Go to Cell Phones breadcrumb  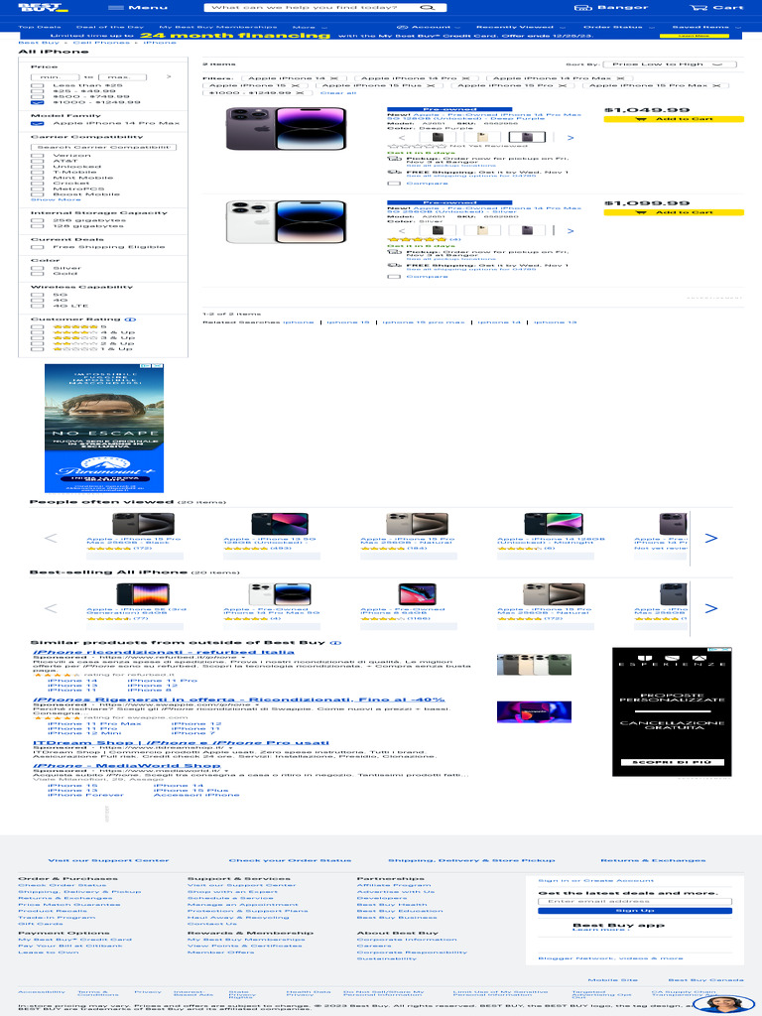tap(101, 43)
